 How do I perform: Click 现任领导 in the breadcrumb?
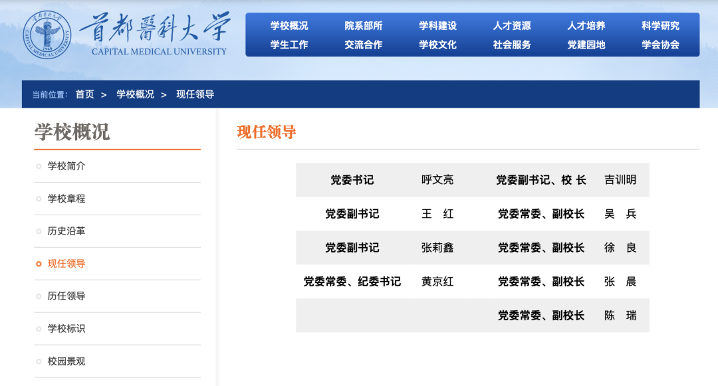tap(195, 94)
